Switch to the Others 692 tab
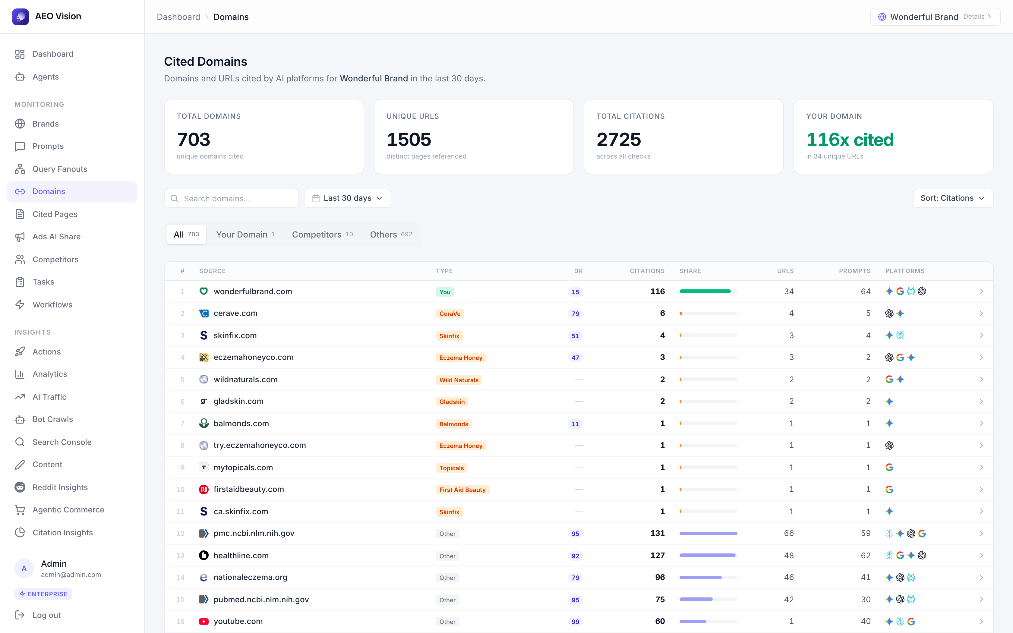Viewport: 1013px width, 633px height. click(391, 235)
